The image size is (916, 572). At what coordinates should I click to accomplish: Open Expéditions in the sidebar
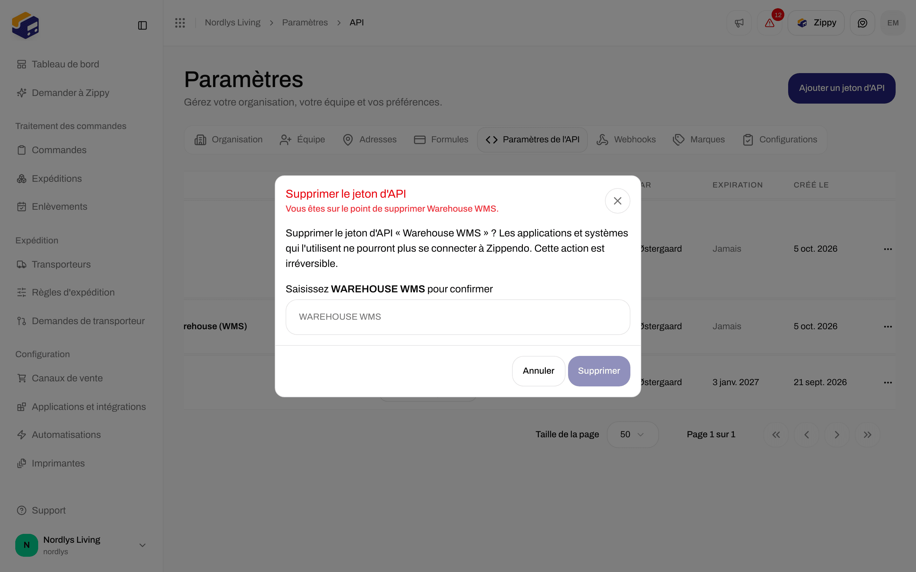coord(57,179)
